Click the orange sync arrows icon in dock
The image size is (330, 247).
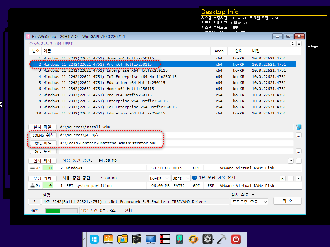pos(193,239)
